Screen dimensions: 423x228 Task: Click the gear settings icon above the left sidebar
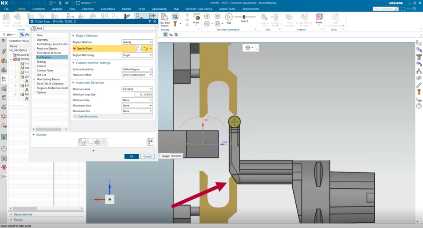pos(3,40)
